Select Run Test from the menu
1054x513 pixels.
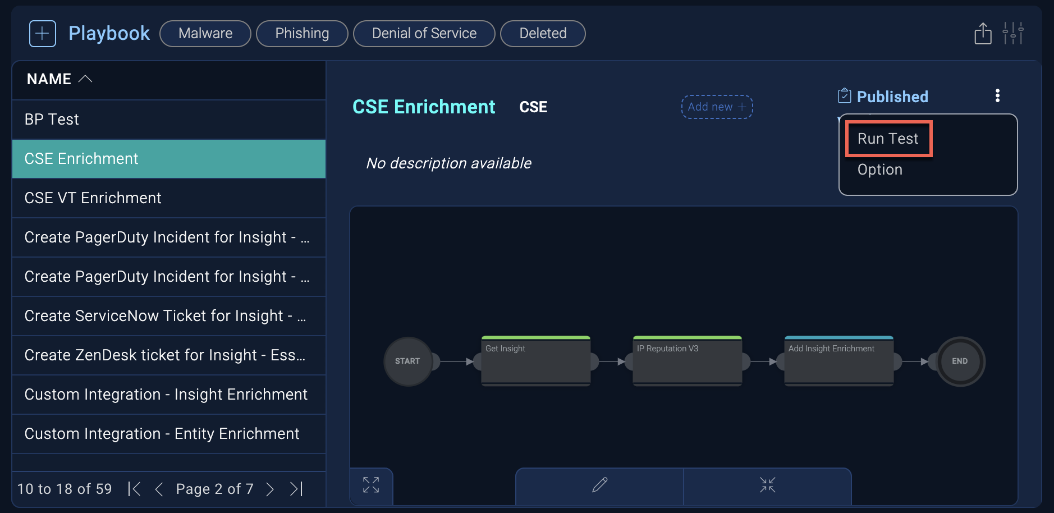tap(888, 139)
